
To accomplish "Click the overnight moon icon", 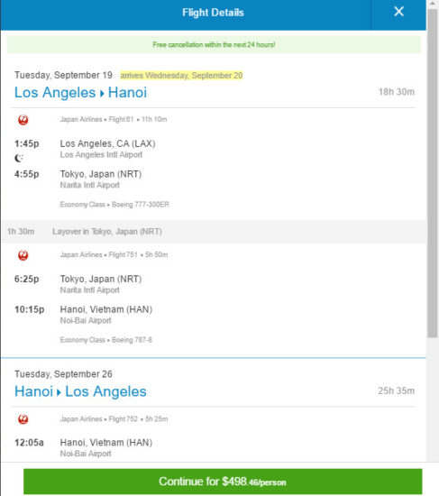I will [19, 158].
